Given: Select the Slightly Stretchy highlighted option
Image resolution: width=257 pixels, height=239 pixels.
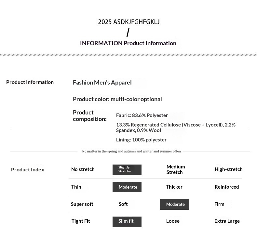Looking at the screenshot, I should click(127, 169).
